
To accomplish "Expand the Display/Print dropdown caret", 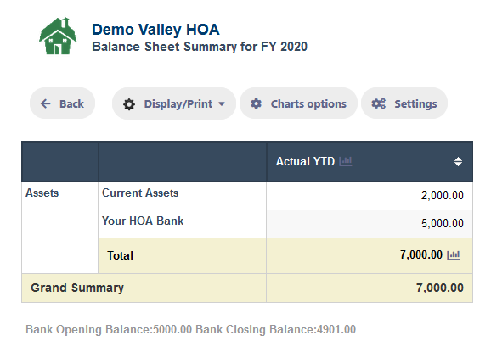I will 222,104.
